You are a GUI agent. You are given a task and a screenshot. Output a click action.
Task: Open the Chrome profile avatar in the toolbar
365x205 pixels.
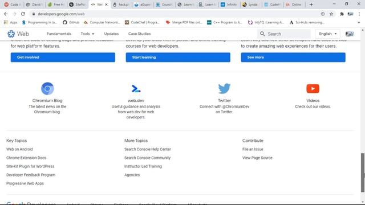pyautogui.click(x=350, y=14)
